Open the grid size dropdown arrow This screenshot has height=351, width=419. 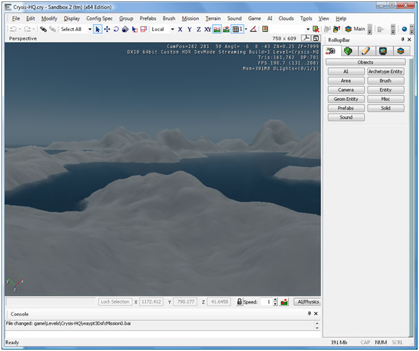coord(246,29)
